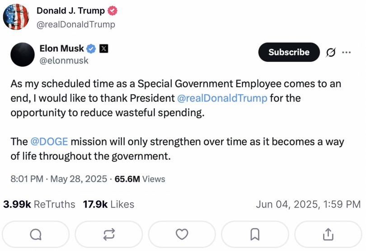This screenshot has height=251, width=366.
Task: Click the Grok slashed-circle icon
Action: click(x=331, y=52)
